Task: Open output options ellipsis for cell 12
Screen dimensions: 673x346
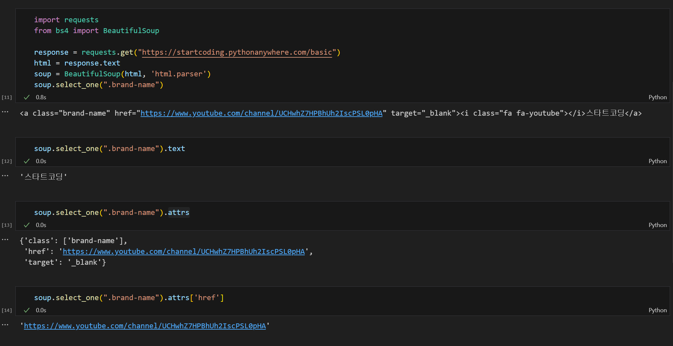Action: point(5,176)
